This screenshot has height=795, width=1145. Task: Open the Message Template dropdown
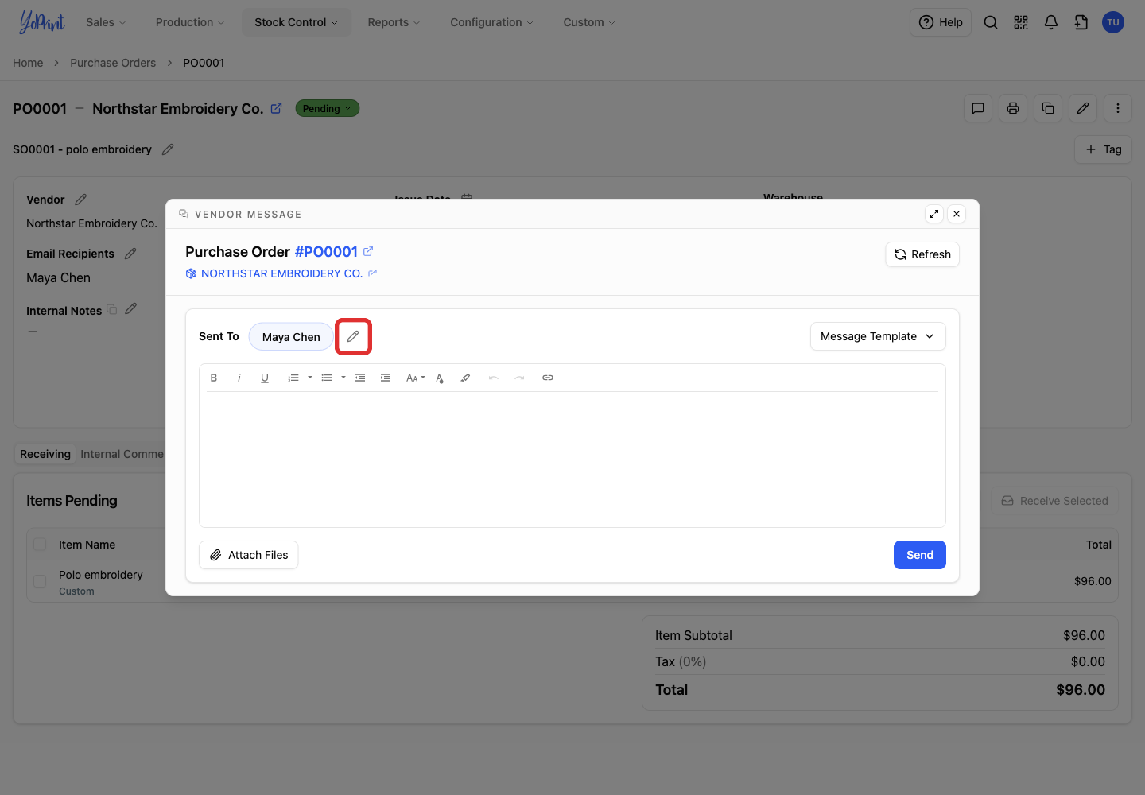click(878, 336)
